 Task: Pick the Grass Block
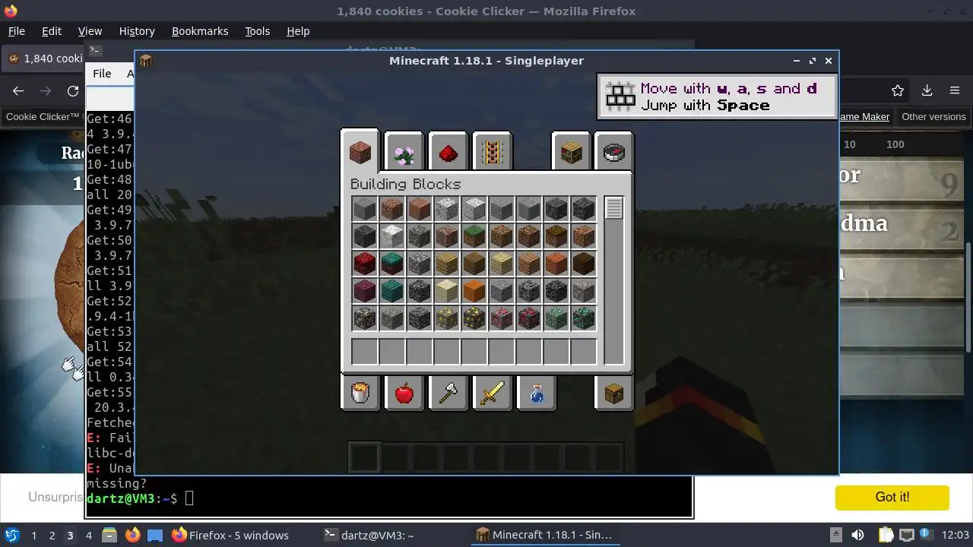474,236
